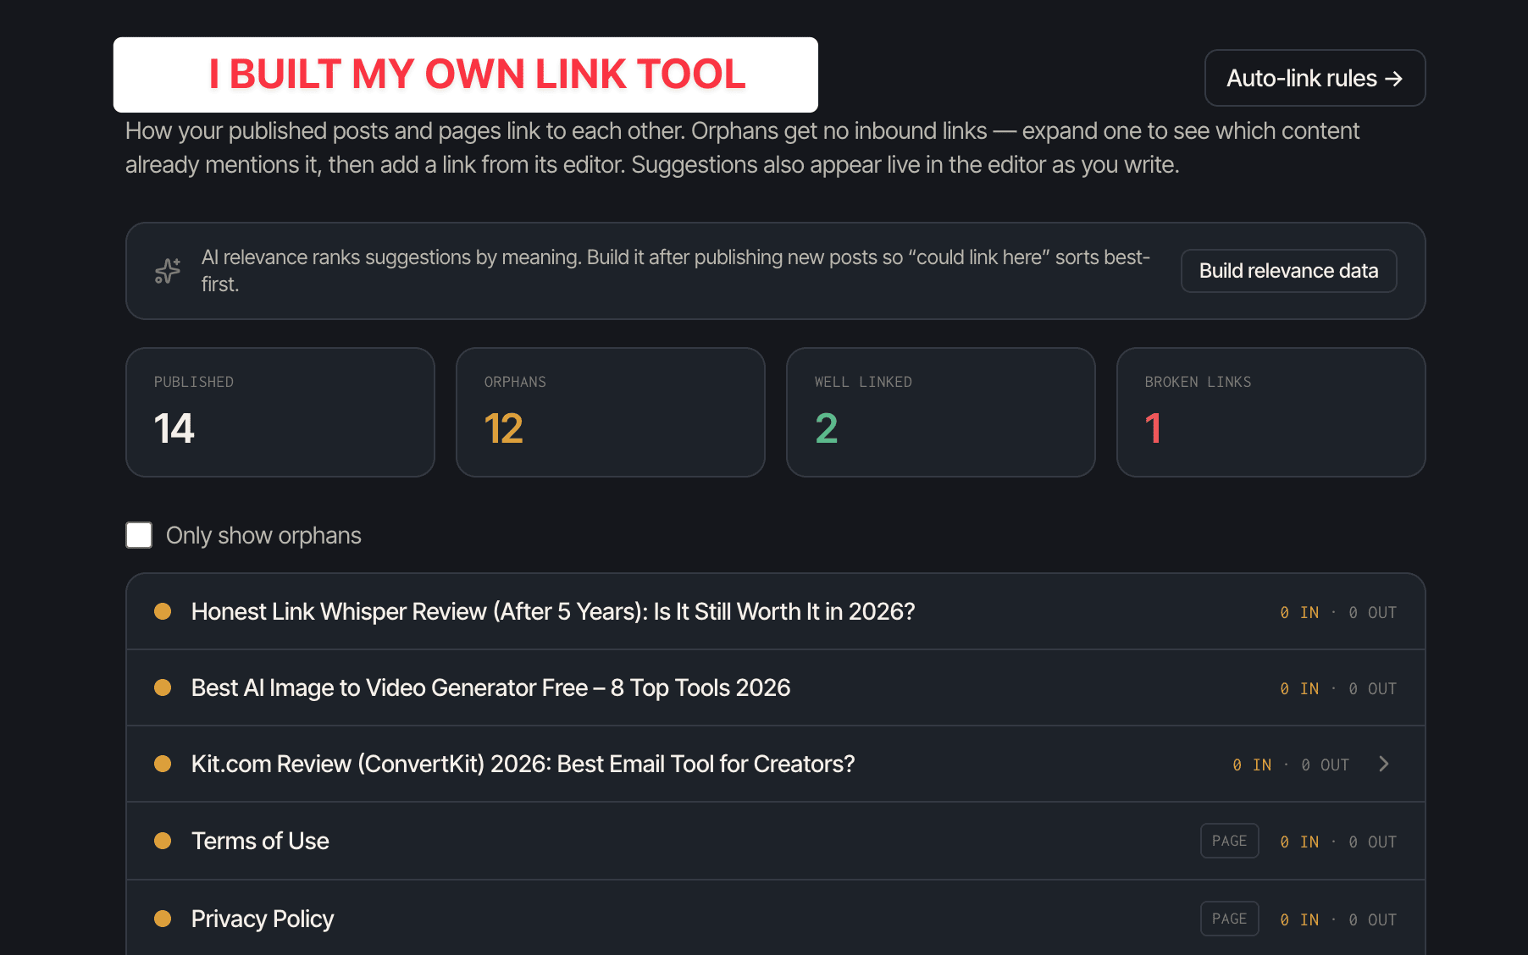
Task: Click the Published count card
Action: coord(280,412)
